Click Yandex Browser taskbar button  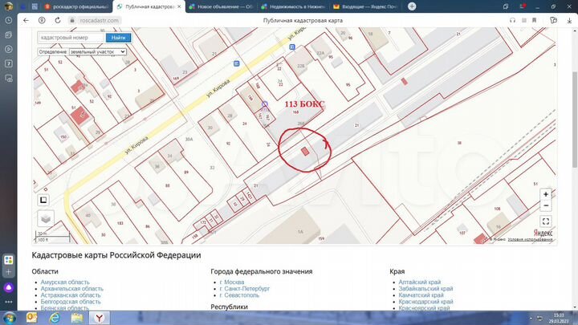click(x=100, y=318)
